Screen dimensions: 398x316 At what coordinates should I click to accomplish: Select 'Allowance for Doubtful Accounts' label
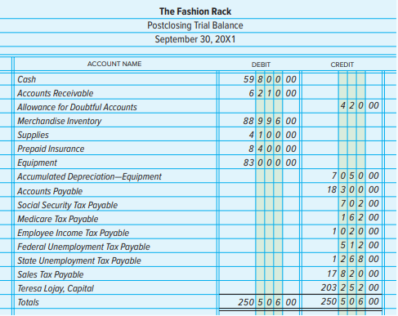point(77,107)
